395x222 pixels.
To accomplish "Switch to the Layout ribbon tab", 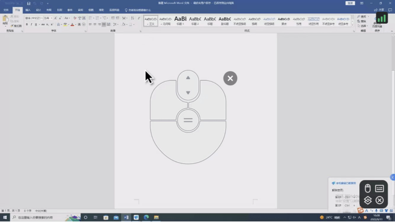I will tap(49, 10).
